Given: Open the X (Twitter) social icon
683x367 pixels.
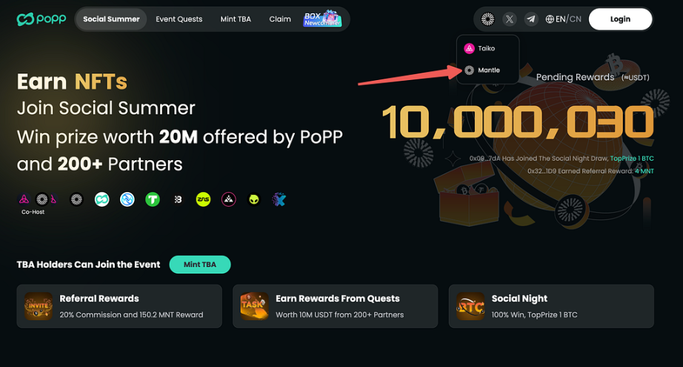Looking at the screenshot, I should (509, 19).
